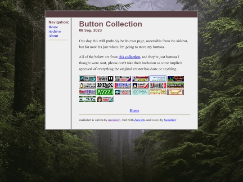
Task: Click the LaTeX badge
Action: (x=105, y=85)
